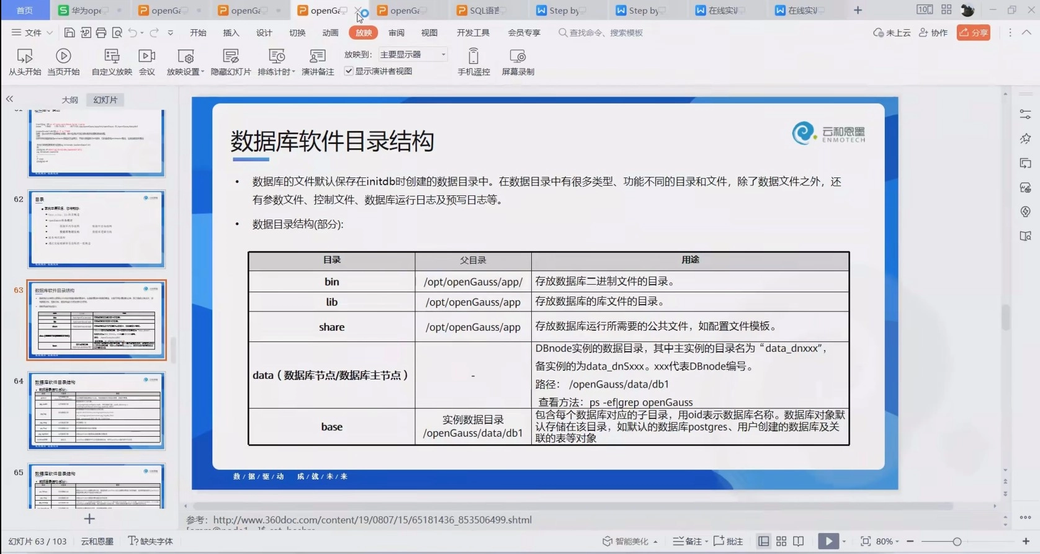Open the 设计 ribbon tab
Viewport: 1040px width, 554px height.
(x=264, y=33)
